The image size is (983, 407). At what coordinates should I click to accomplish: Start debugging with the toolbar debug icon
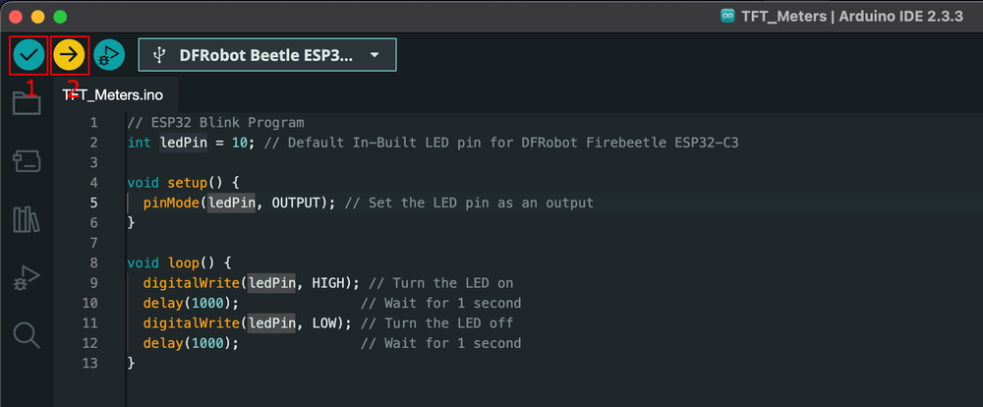[109, 55]
